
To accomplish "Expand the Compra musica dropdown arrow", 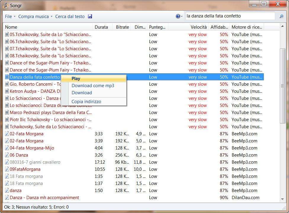I will click(51, 16).
